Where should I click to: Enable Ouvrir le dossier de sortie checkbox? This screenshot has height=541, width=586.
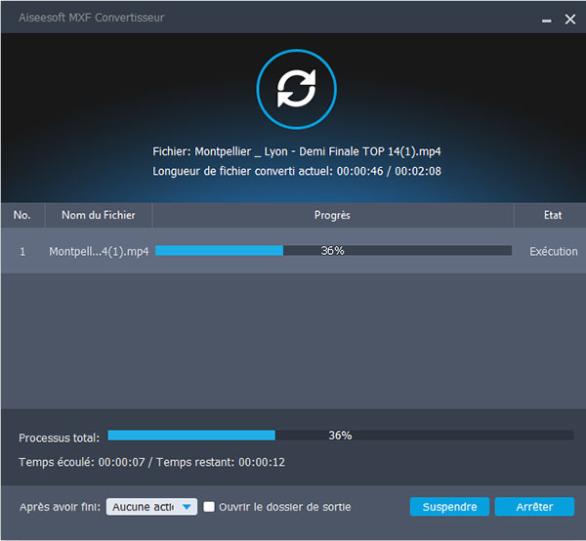[x=209, y=507]
